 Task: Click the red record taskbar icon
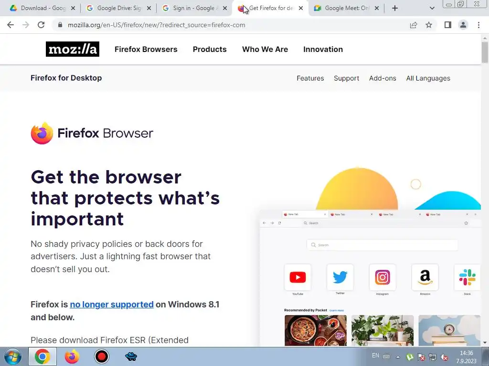(101, 356)
